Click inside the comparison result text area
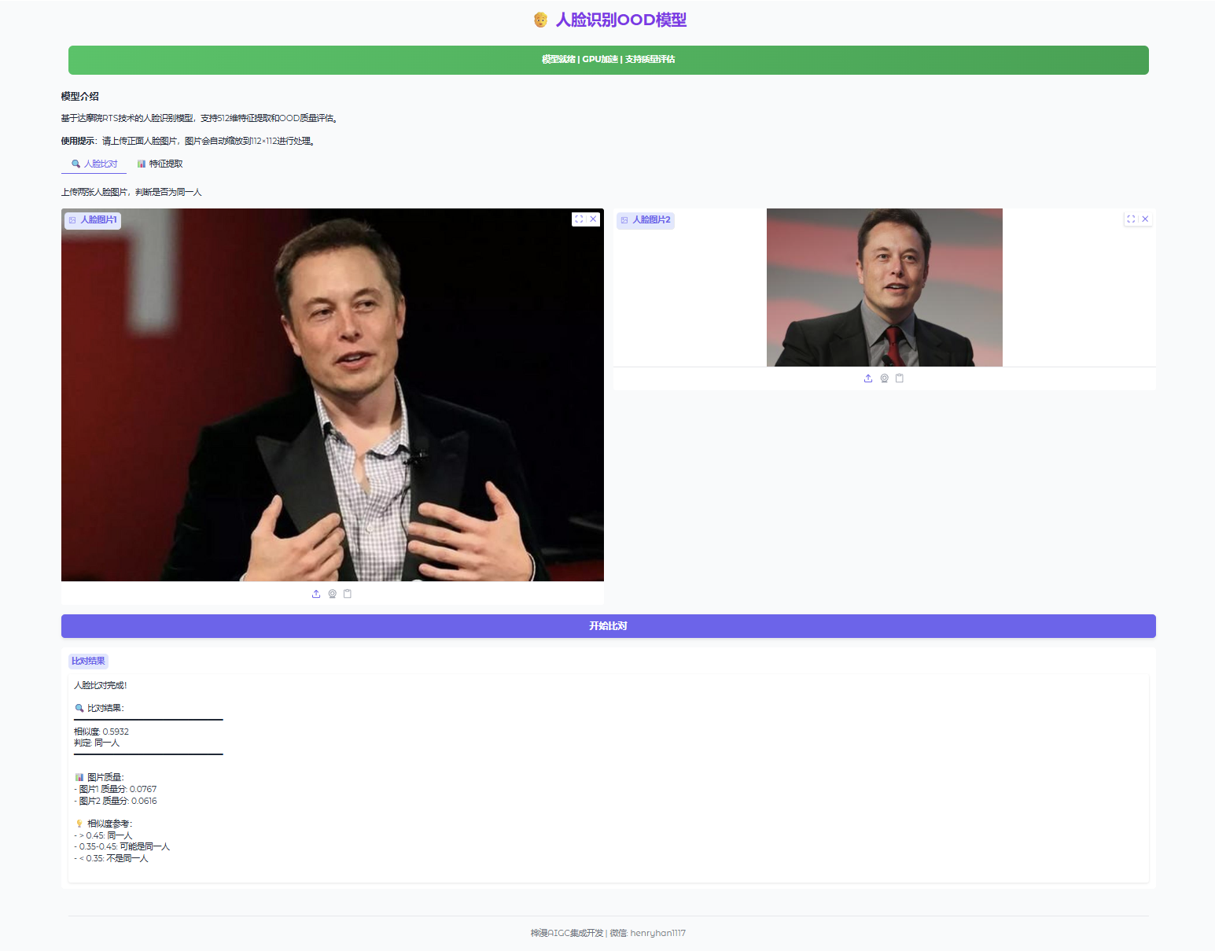The width and height of the screenshot is (1215, 951). click(607, 777)
